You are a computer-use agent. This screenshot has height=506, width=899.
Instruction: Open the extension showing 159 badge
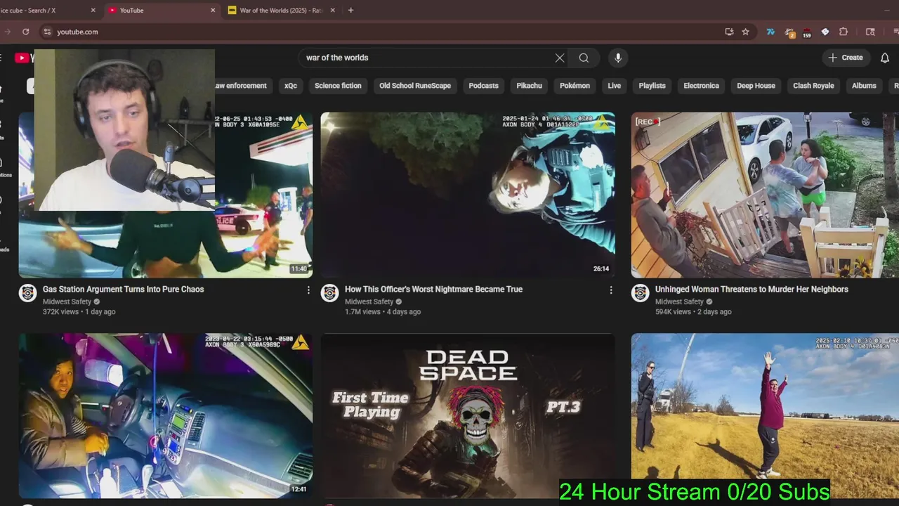[807, 32]
